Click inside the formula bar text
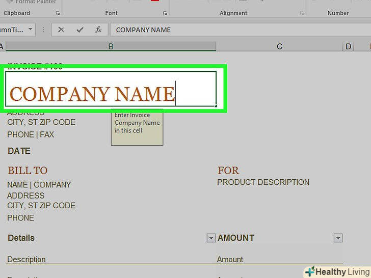The width and height of the screenshot is (371, 278). coord(143,30)
